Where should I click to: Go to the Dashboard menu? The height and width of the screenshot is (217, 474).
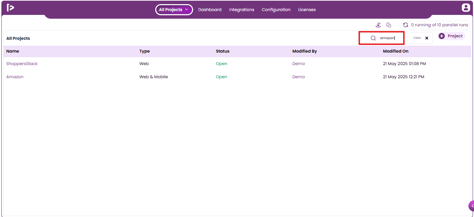(x=210, y=10)
